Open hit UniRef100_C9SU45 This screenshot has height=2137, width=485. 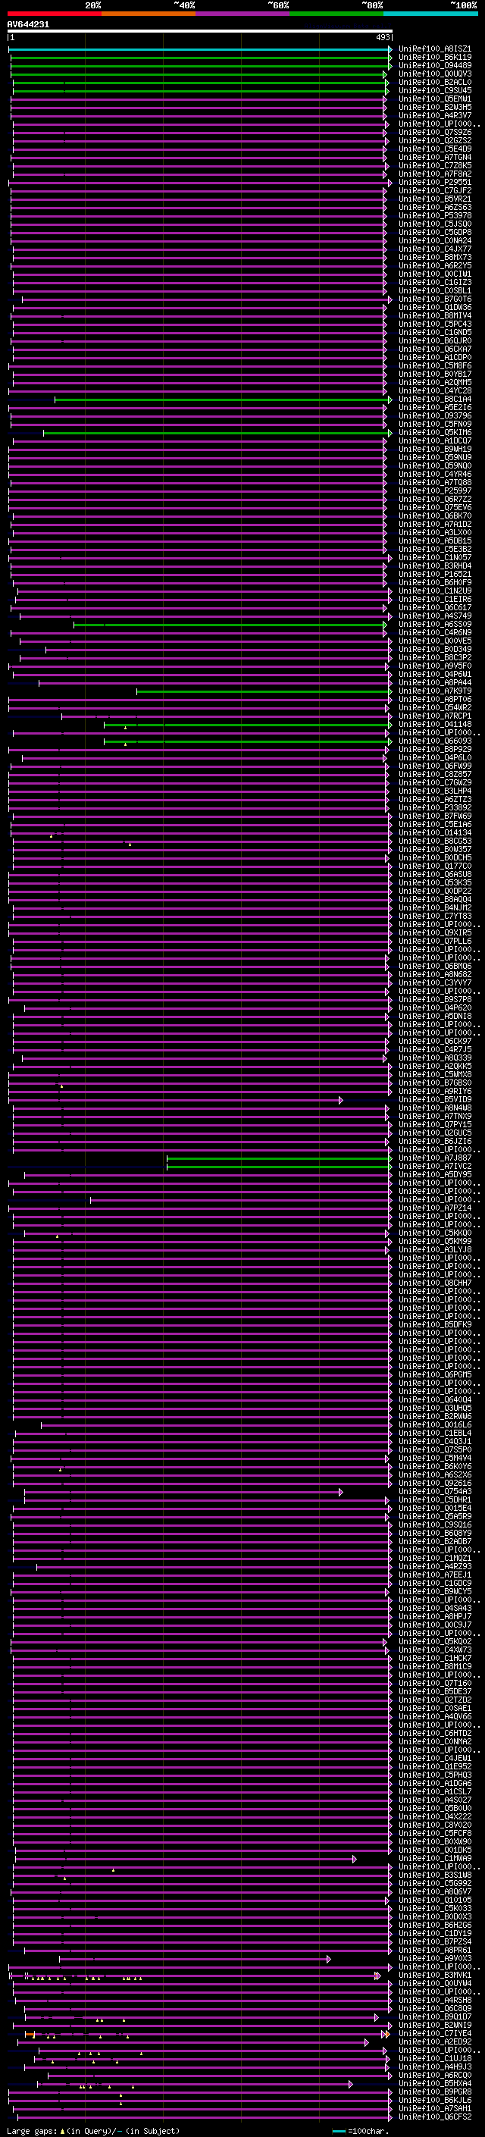tap(434, 90)
